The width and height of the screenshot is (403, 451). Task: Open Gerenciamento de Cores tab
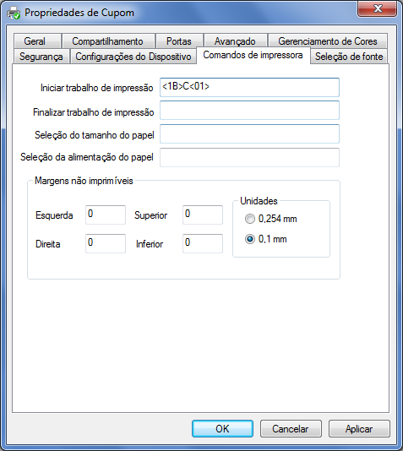click(x=328, y=41)
